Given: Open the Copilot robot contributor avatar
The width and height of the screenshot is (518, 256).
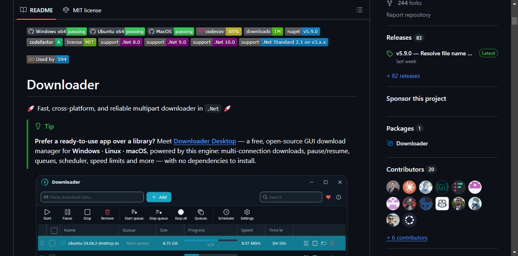Looking at the screenshot, I should coord(442,204).
